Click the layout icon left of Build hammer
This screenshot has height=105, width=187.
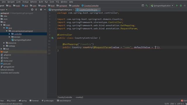click(143, 6)
